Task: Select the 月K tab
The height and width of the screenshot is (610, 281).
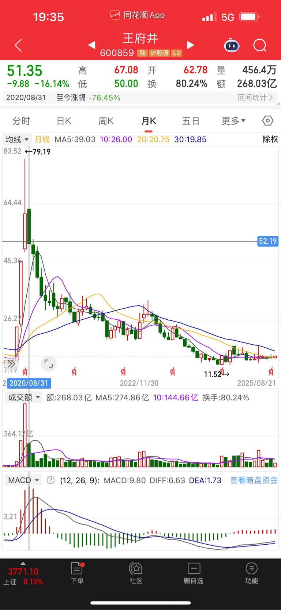Action: pyautogui.click(x=149, y=121)
